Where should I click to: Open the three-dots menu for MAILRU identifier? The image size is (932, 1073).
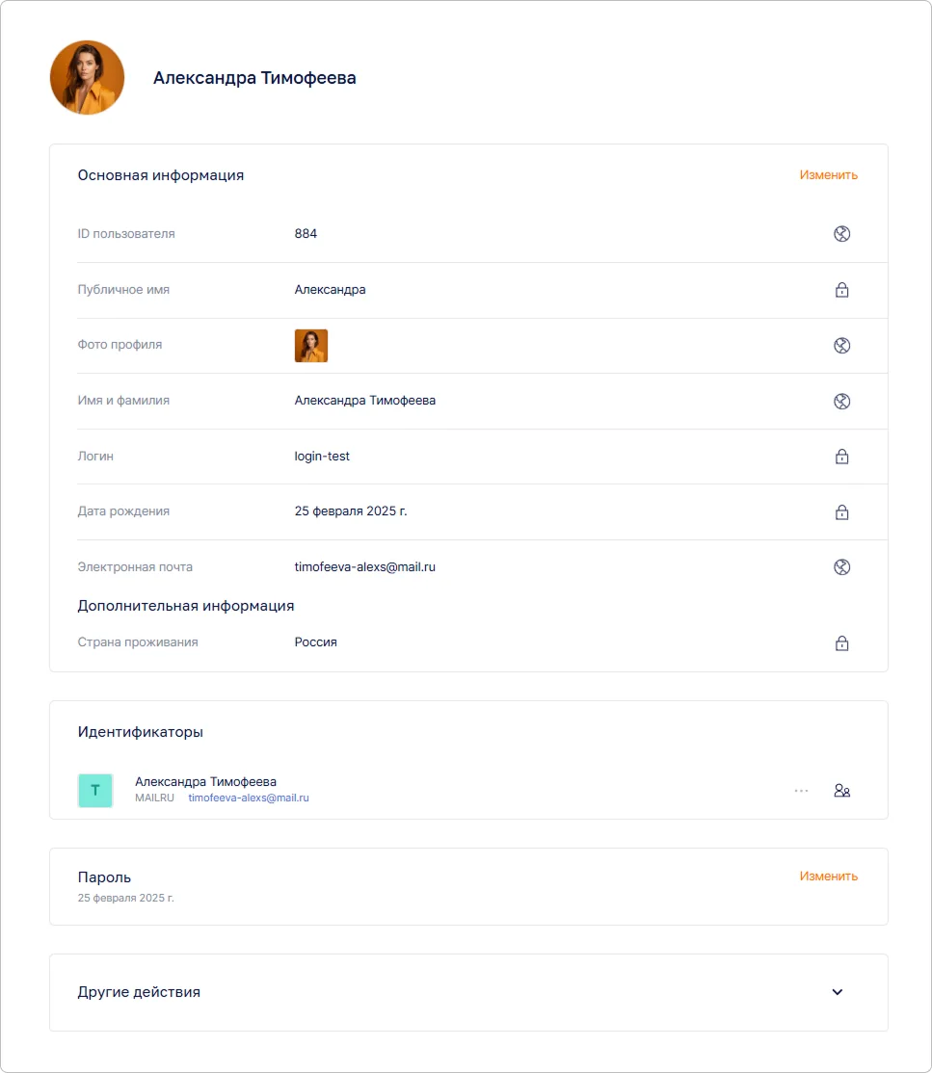(801, 791)
